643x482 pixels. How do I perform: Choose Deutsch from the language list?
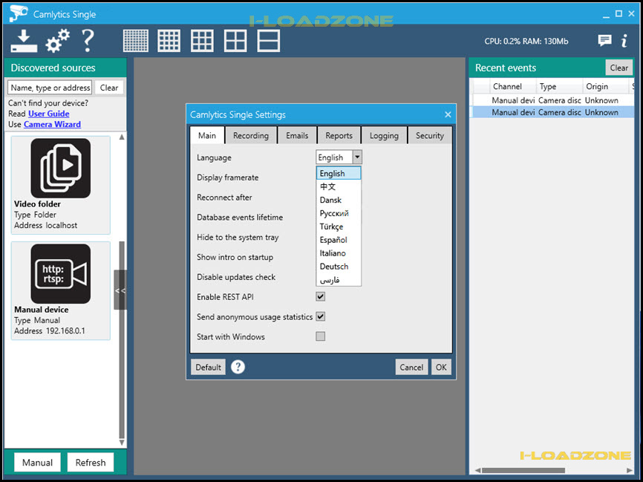(334, 267)
